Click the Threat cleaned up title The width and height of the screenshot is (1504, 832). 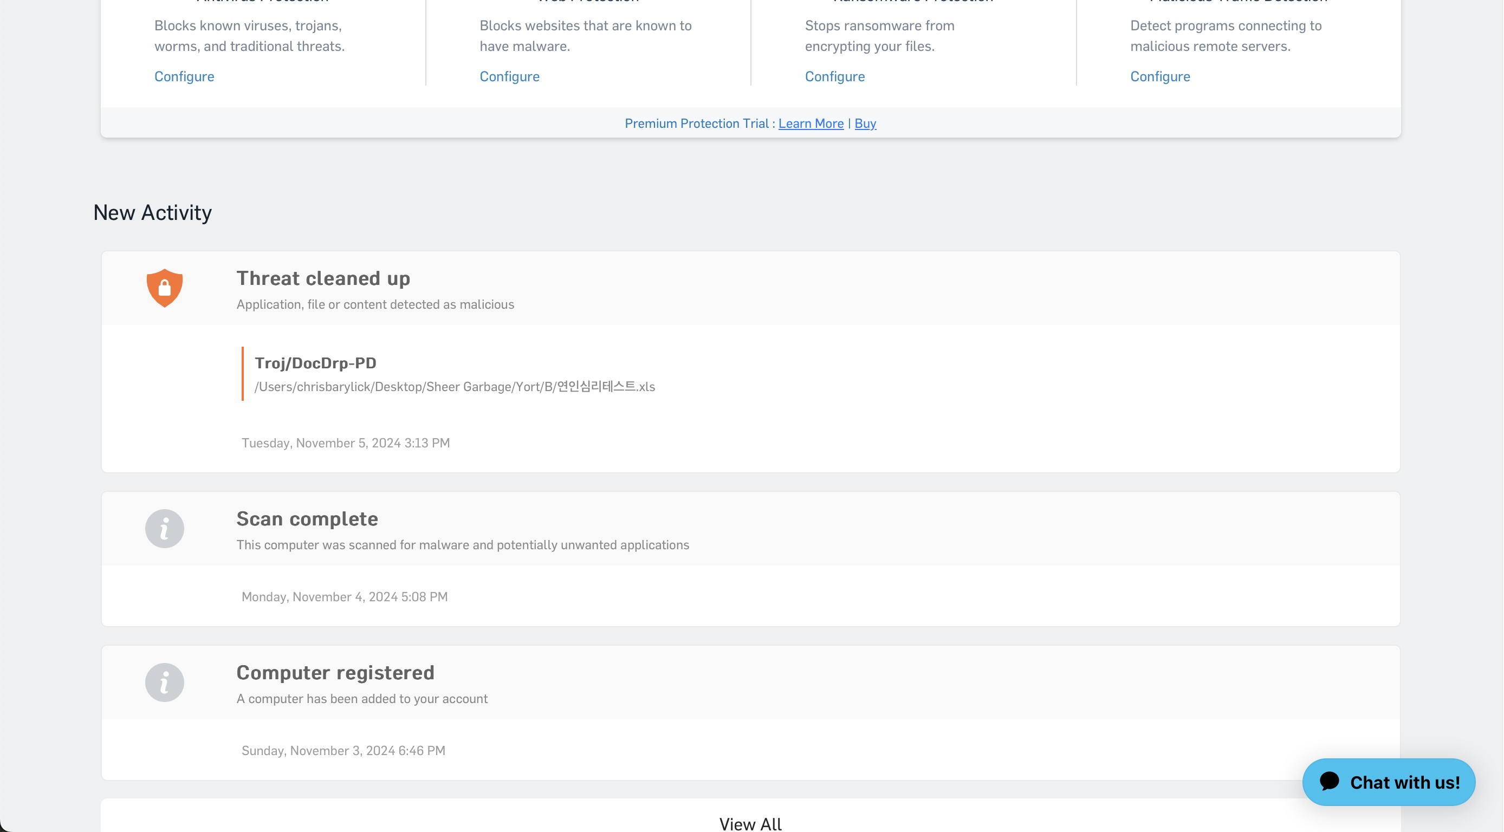coord(323,278)
